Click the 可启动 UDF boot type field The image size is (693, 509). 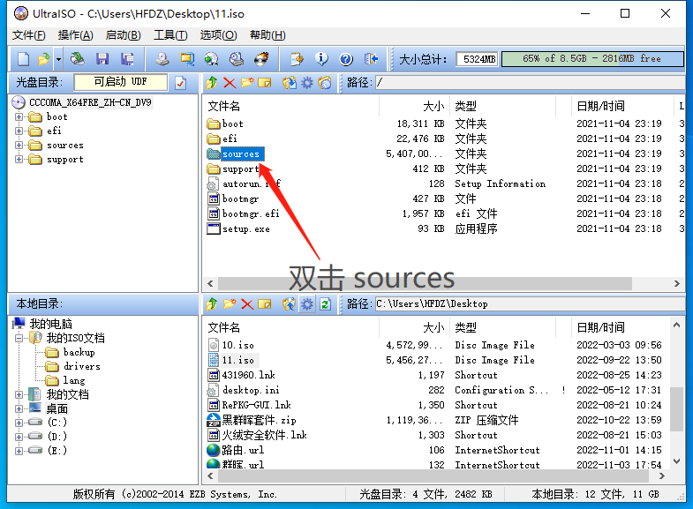click(121, 82)
